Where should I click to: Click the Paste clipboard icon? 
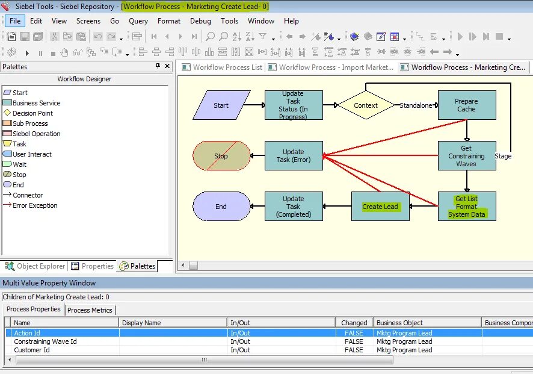point(81,36)
